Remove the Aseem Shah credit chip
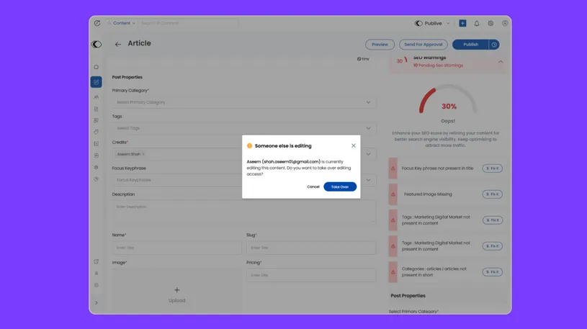The image size is (587, 329). [143, 154]
